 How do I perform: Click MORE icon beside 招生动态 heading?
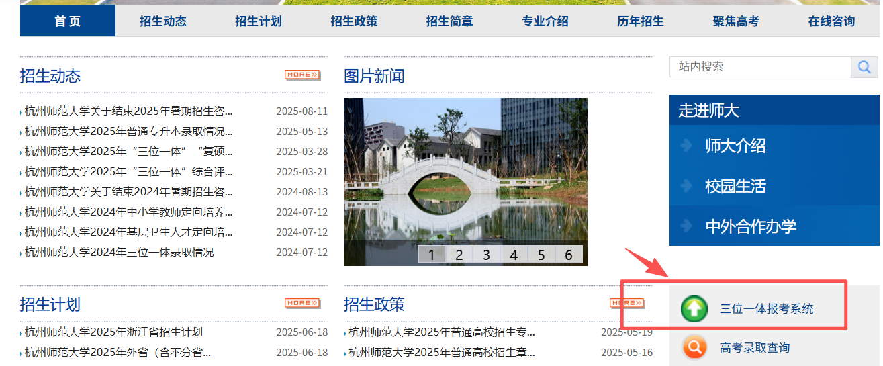[302, 75]
